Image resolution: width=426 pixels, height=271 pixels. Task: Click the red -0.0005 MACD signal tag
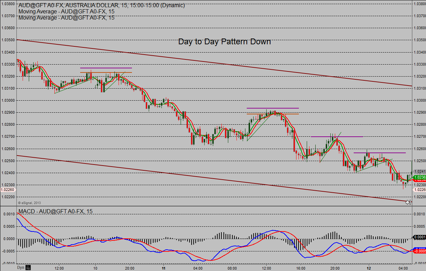419,251
